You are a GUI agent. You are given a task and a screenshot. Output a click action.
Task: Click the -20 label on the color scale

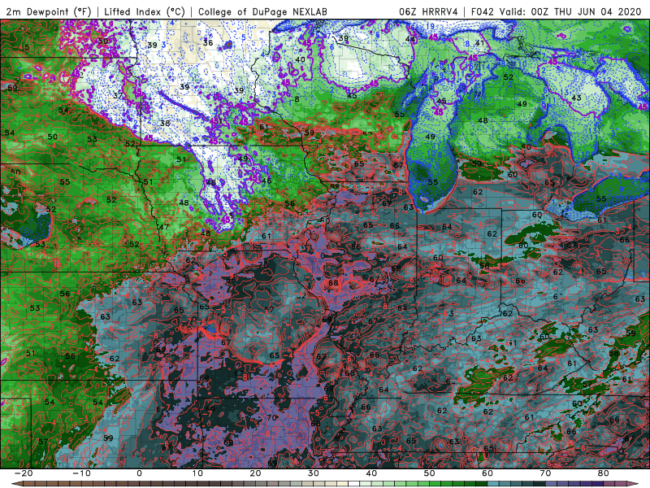tap(24, 473)
